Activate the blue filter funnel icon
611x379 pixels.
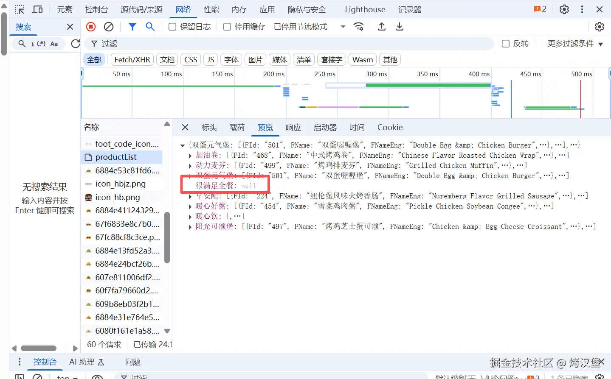pos(132,26)
